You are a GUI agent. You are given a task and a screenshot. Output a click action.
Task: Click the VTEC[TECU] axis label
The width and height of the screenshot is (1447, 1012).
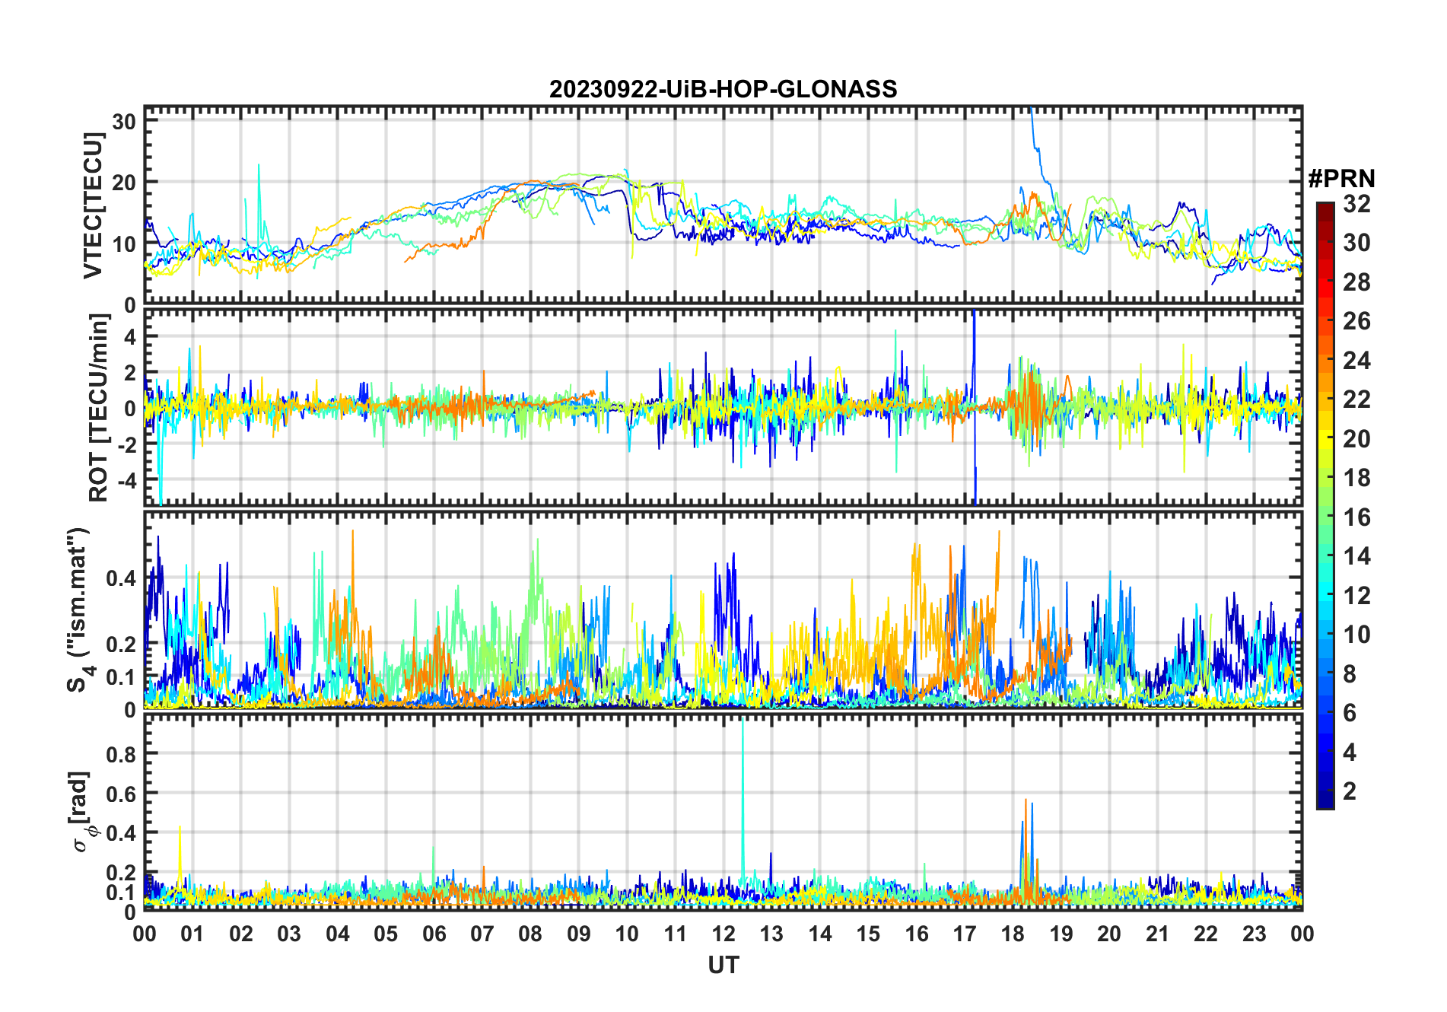click(x=93, y=205)
